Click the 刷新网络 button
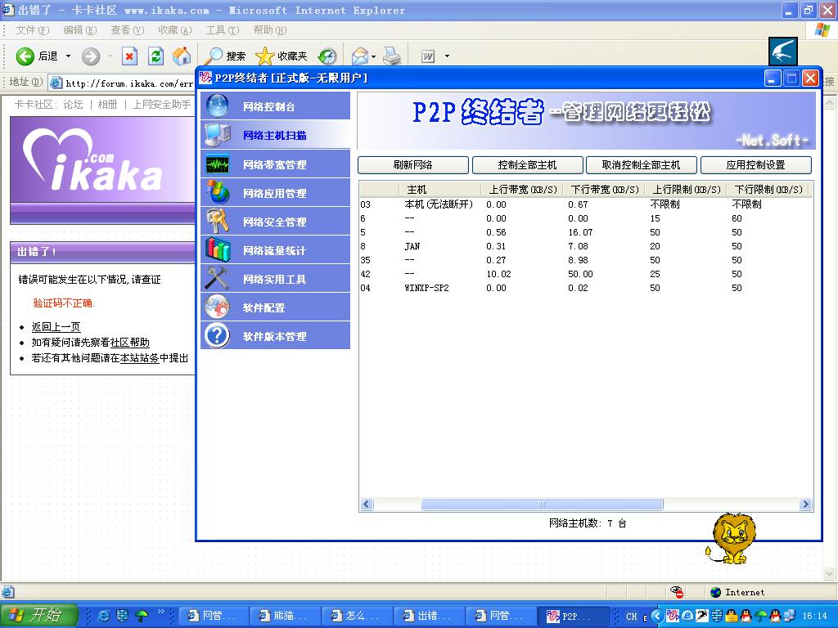 point(413,165)
